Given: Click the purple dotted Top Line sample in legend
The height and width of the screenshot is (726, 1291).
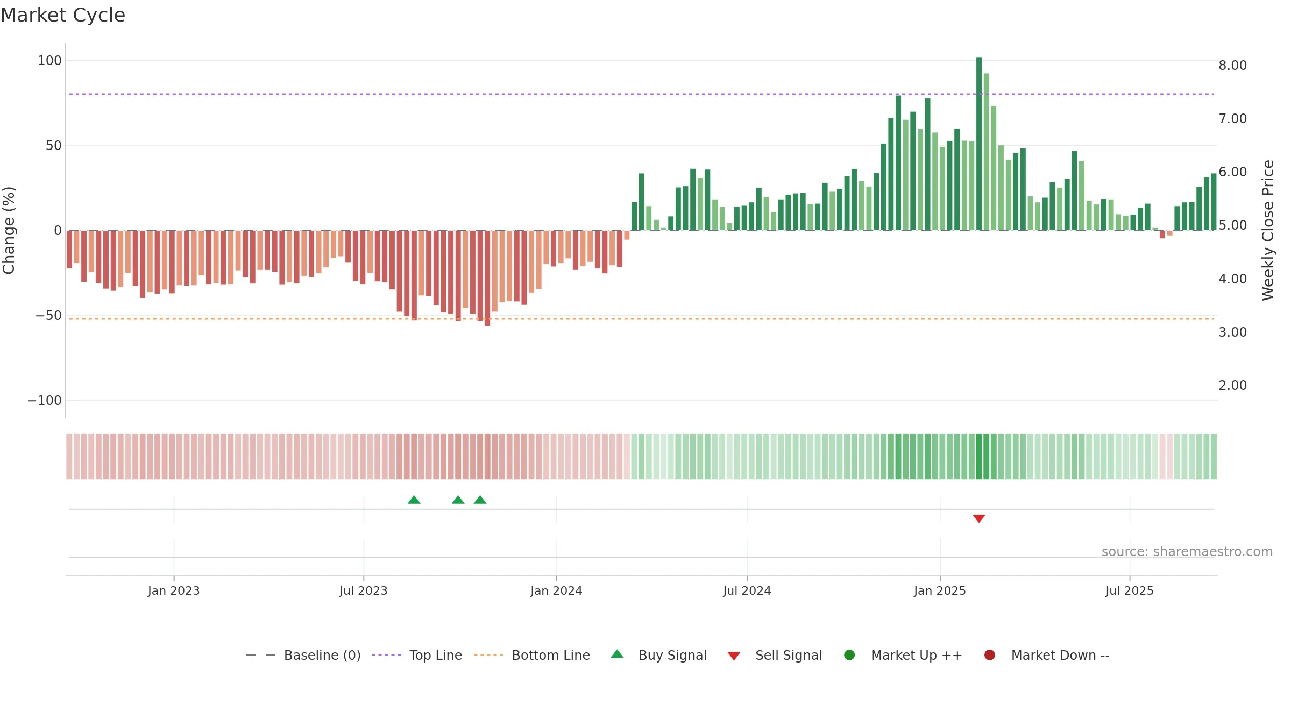Looking at the screenshot, I should coord(386,655).
